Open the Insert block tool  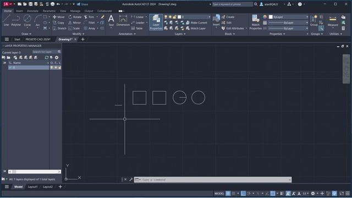point(216,20)
